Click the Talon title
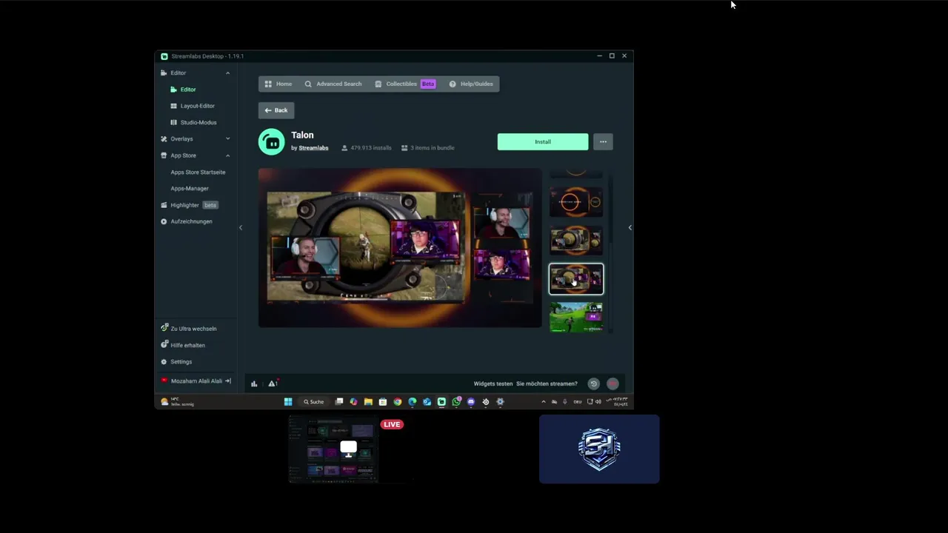948x533 pixels. point(302,135)
